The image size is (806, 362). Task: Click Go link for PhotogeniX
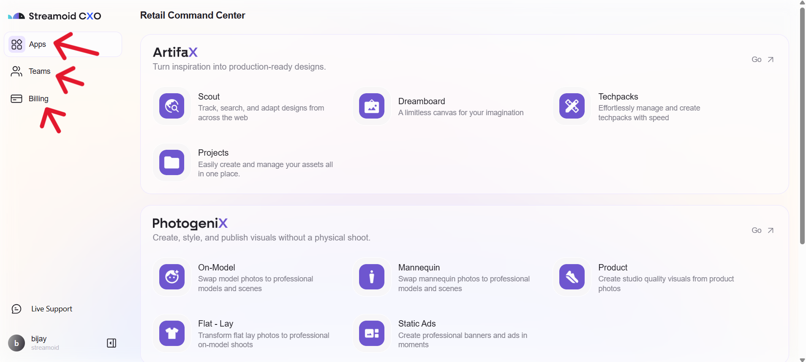tap(762, 230)
